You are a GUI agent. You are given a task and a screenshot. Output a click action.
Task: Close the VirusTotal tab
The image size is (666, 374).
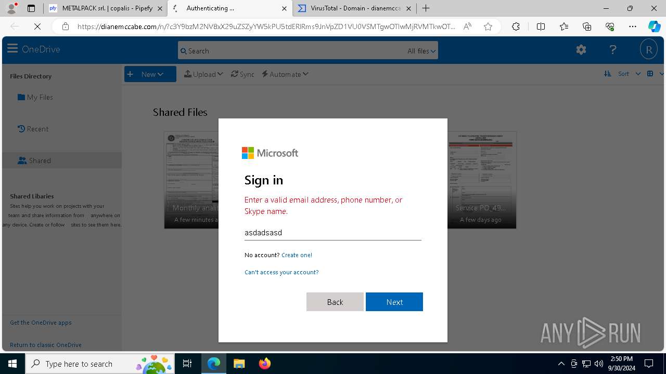pyautogui.click(x=408, y=8)
